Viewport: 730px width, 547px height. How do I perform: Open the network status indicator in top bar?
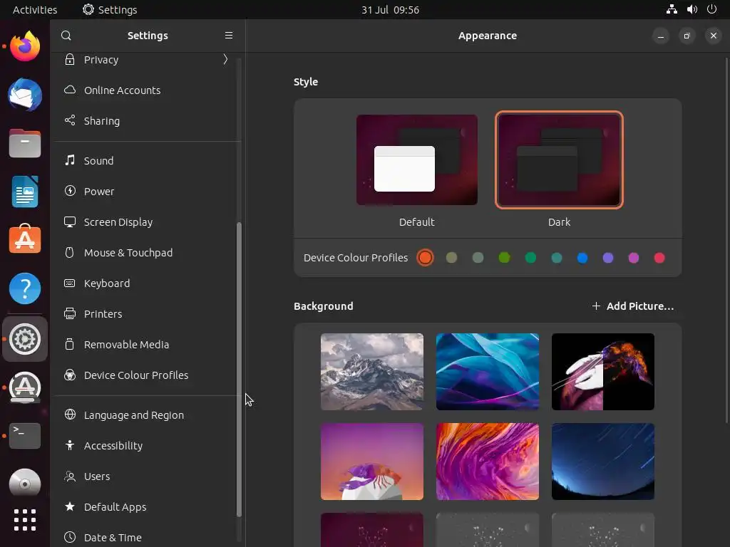[672, 9]
